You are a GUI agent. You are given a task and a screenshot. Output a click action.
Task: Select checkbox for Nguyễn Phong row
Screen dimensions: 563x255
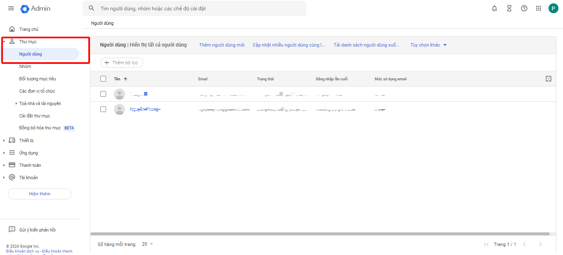pyautogui.click(x=103, y=109)
